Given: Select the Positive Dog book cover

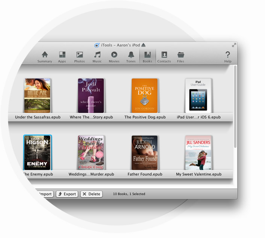Looking at the screenshot, I should 145,96.
